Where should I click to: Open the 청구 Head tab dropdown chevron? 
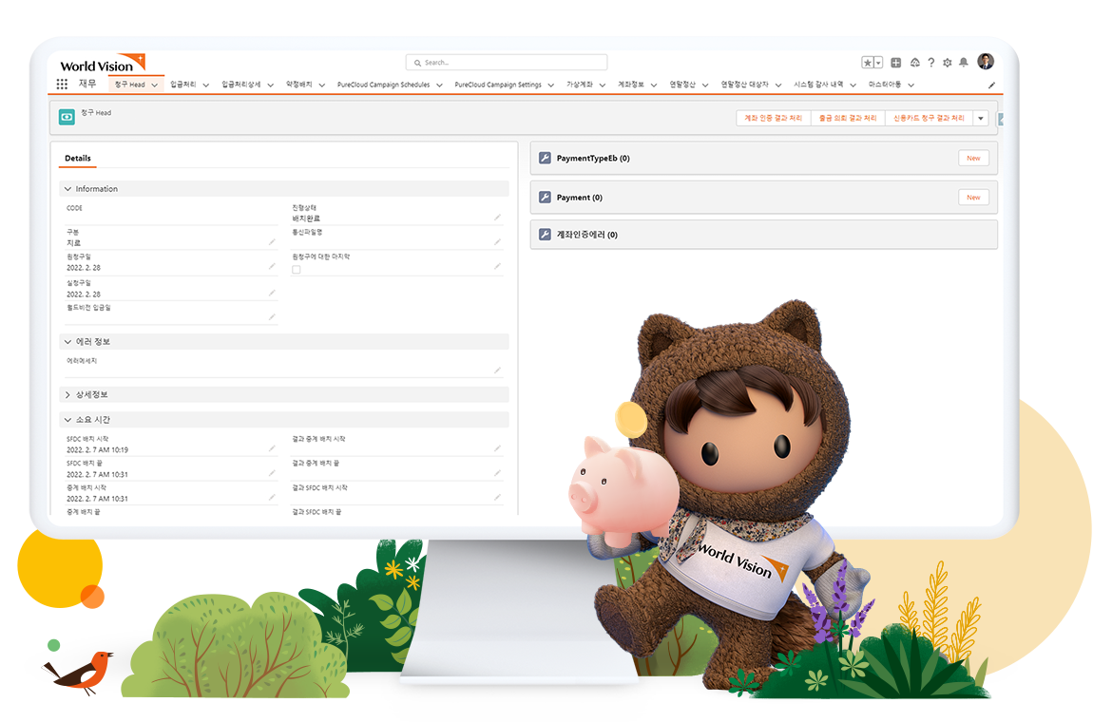tap(155, 85)
